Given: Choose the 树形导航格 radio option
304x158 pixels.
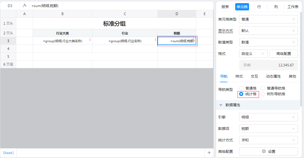Looking at the screenshot, I should (x=263, y=94).
